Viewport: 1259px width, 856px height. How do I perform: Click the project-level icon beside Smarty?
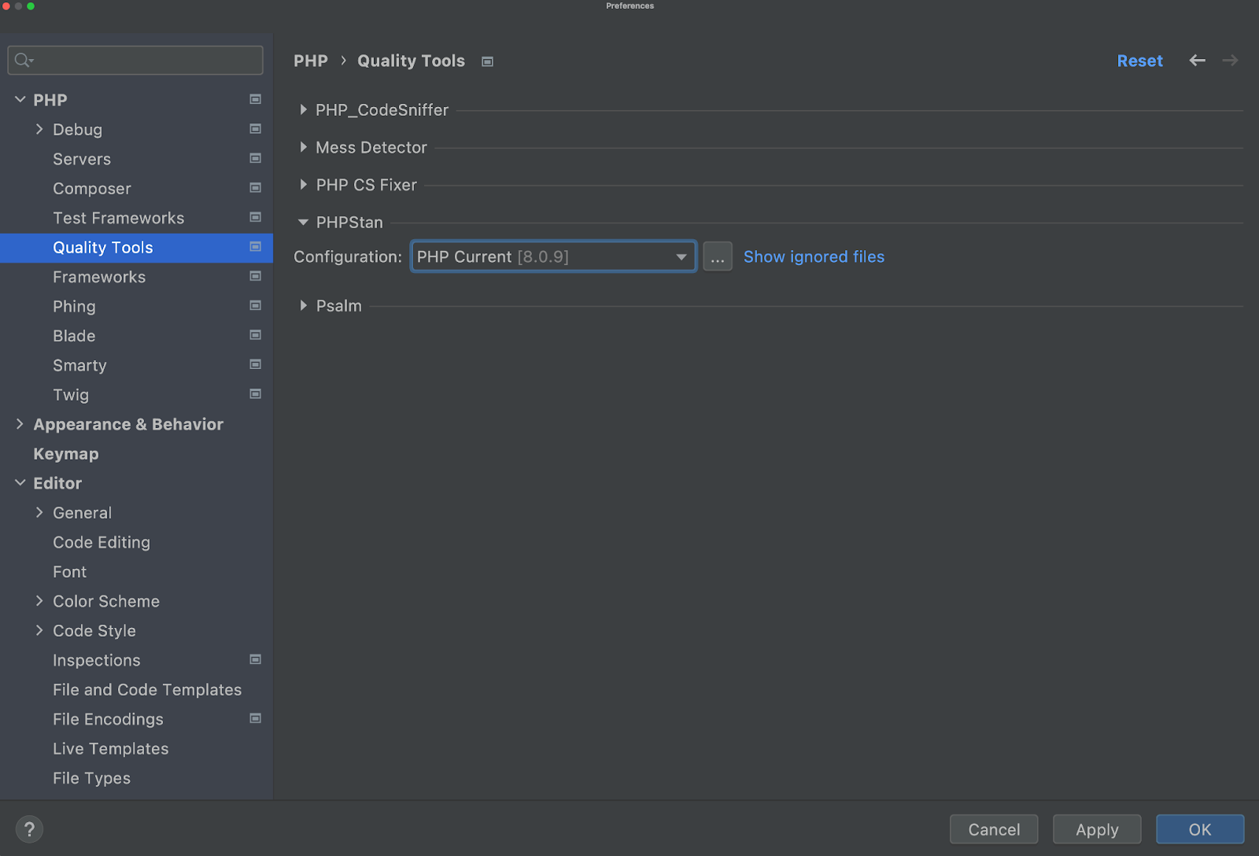tap(256, 364)
